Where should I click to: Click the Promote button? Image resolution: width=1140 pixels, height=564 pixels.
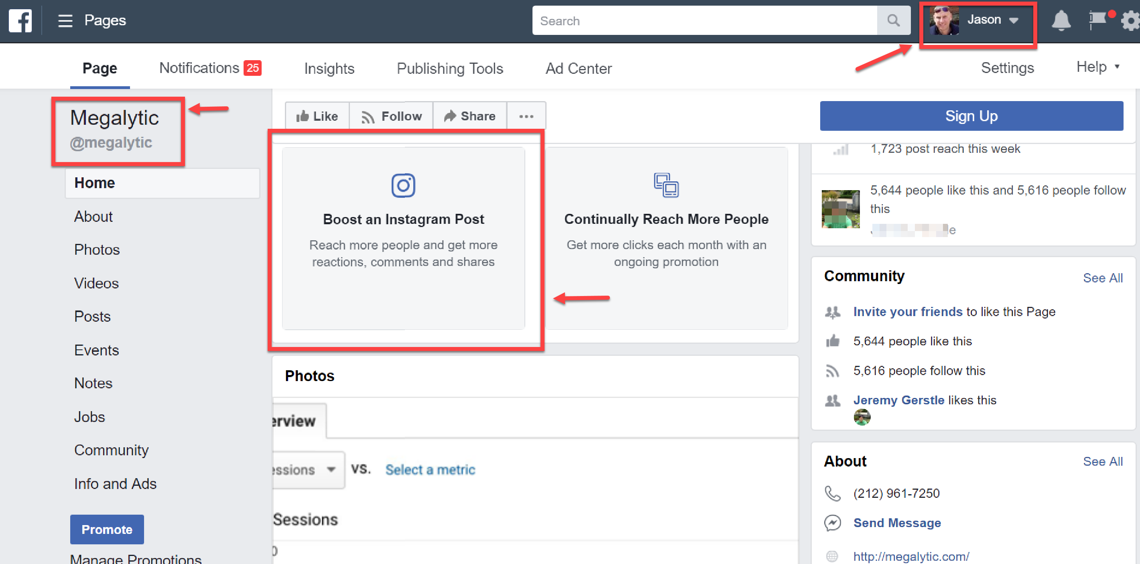tap(107, 529)
